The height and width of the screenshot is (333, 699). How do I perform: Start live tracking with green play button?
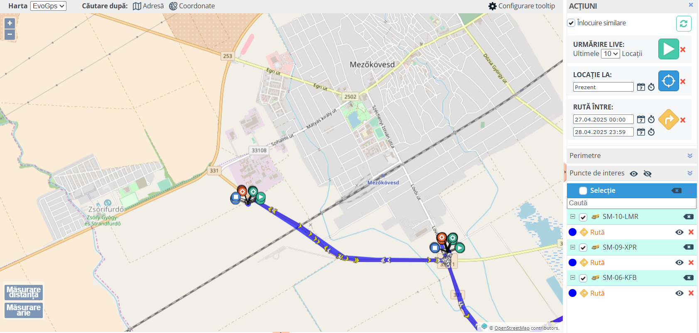pos(668,49)
